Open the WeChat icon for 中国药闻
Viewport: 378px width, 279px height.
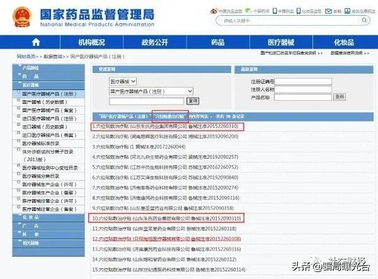point(249,11)
